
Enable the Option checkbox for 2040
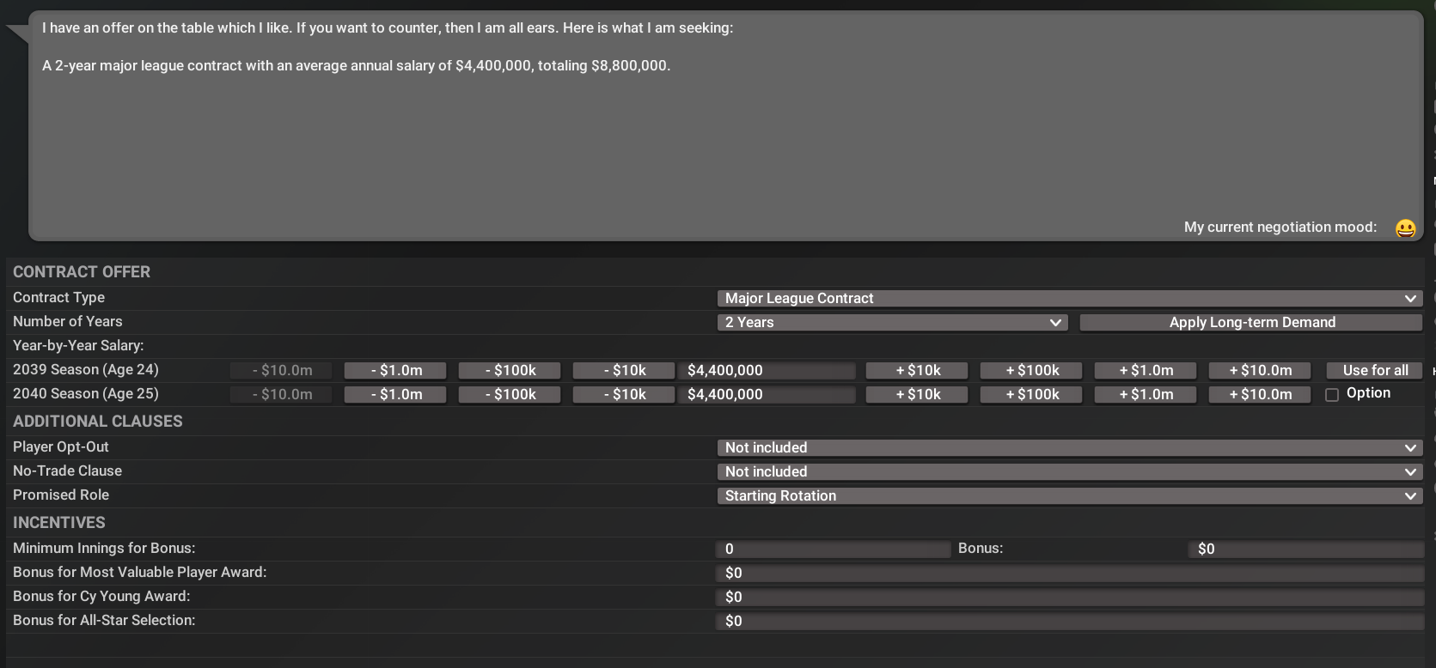tap(1332, 395)
